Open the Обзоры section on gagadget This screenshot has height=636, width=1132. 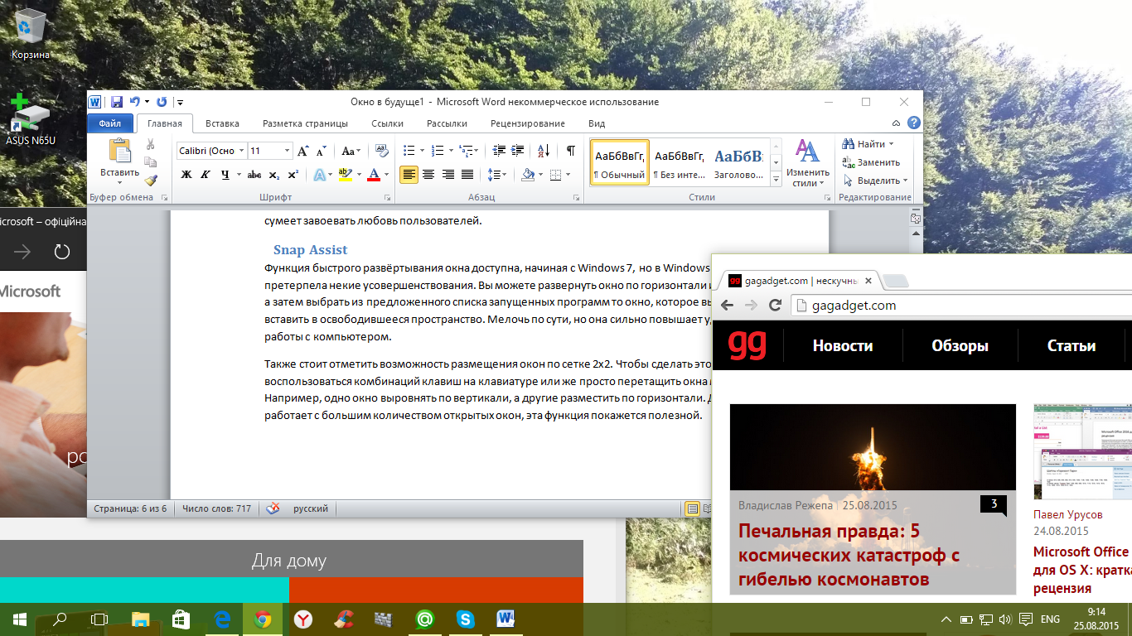pyautogui.click(x=960, y=346)
